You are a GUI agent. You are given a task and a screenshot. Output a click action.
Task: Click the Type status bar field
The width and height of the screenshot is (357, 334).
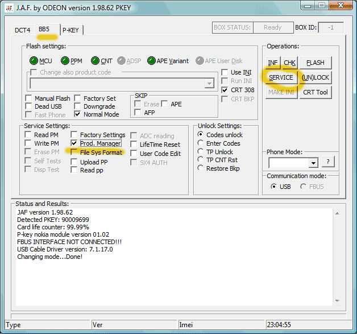point(48,325)
